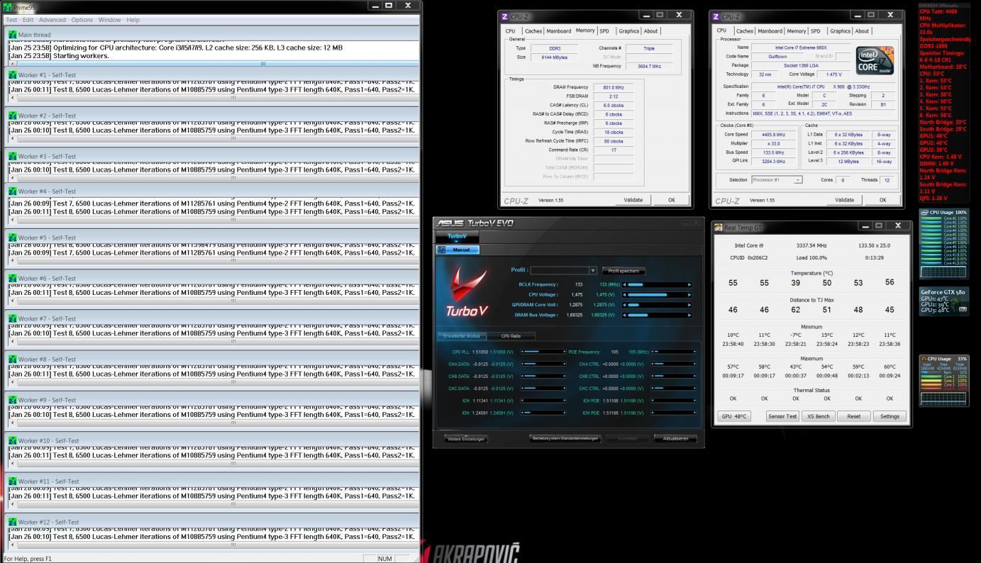This screenshot has height=563, width=981.
Task: Increase BCLK Frequency with right arrow
Action: tap(689, 284)
